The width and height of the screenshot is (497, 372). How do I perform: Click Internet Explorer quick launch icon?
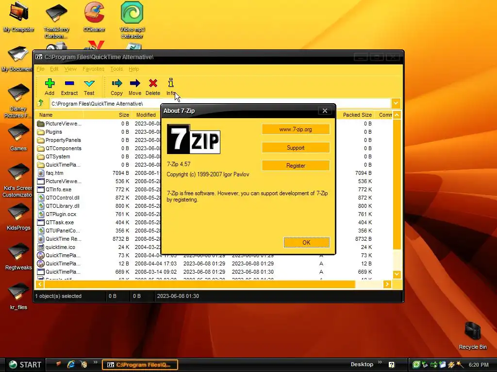click(x=71, y=364)
